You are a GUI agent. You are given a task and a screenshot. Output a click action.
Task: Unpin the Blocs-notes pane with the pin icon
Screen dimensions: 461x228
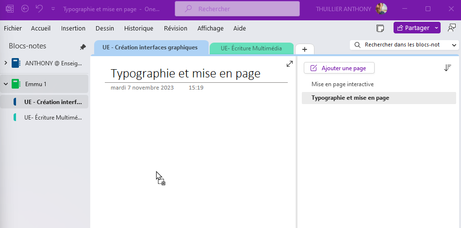(x=83, y=47)
